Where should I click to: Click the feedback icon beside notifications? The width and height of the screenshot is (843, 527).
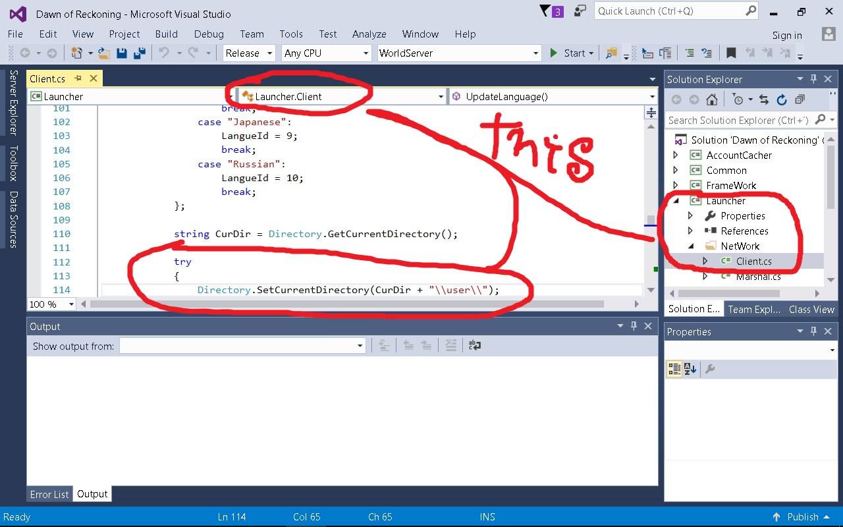click(580, 11)
